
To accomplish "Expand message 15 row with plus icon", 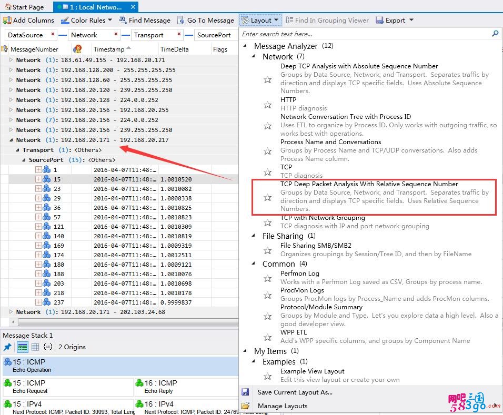I will (38, 179).
